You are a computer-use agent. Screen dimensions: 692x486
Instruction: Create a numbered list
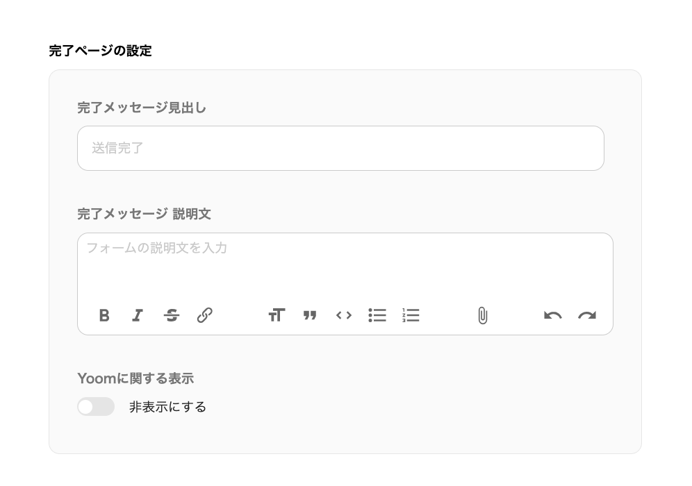pyautogui.click(x=411, y=315)
